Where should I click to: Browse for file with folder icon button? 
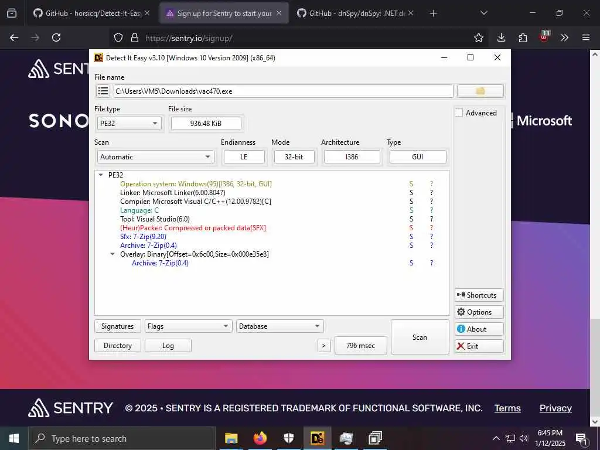(480, 91)
